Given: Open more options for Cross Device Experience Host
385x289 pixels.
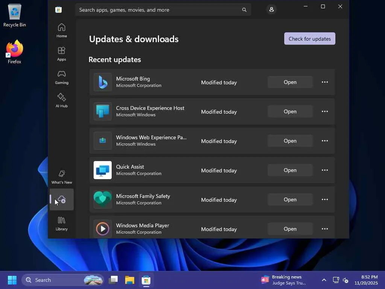Looking at the screenshot, I should 324,111.
